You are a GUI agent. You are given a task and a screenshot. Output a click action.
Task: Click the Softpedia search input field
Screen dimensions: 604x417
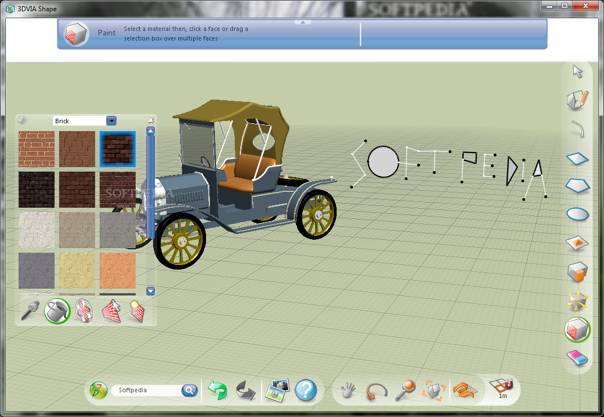(147, 390)
